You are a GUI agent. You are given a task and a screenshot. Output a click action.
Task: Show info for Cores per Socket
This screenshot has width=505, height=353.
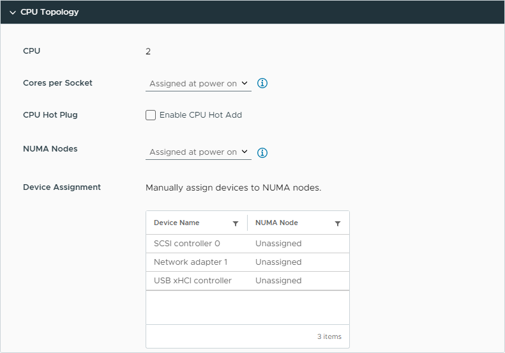[x=262, y=83]
